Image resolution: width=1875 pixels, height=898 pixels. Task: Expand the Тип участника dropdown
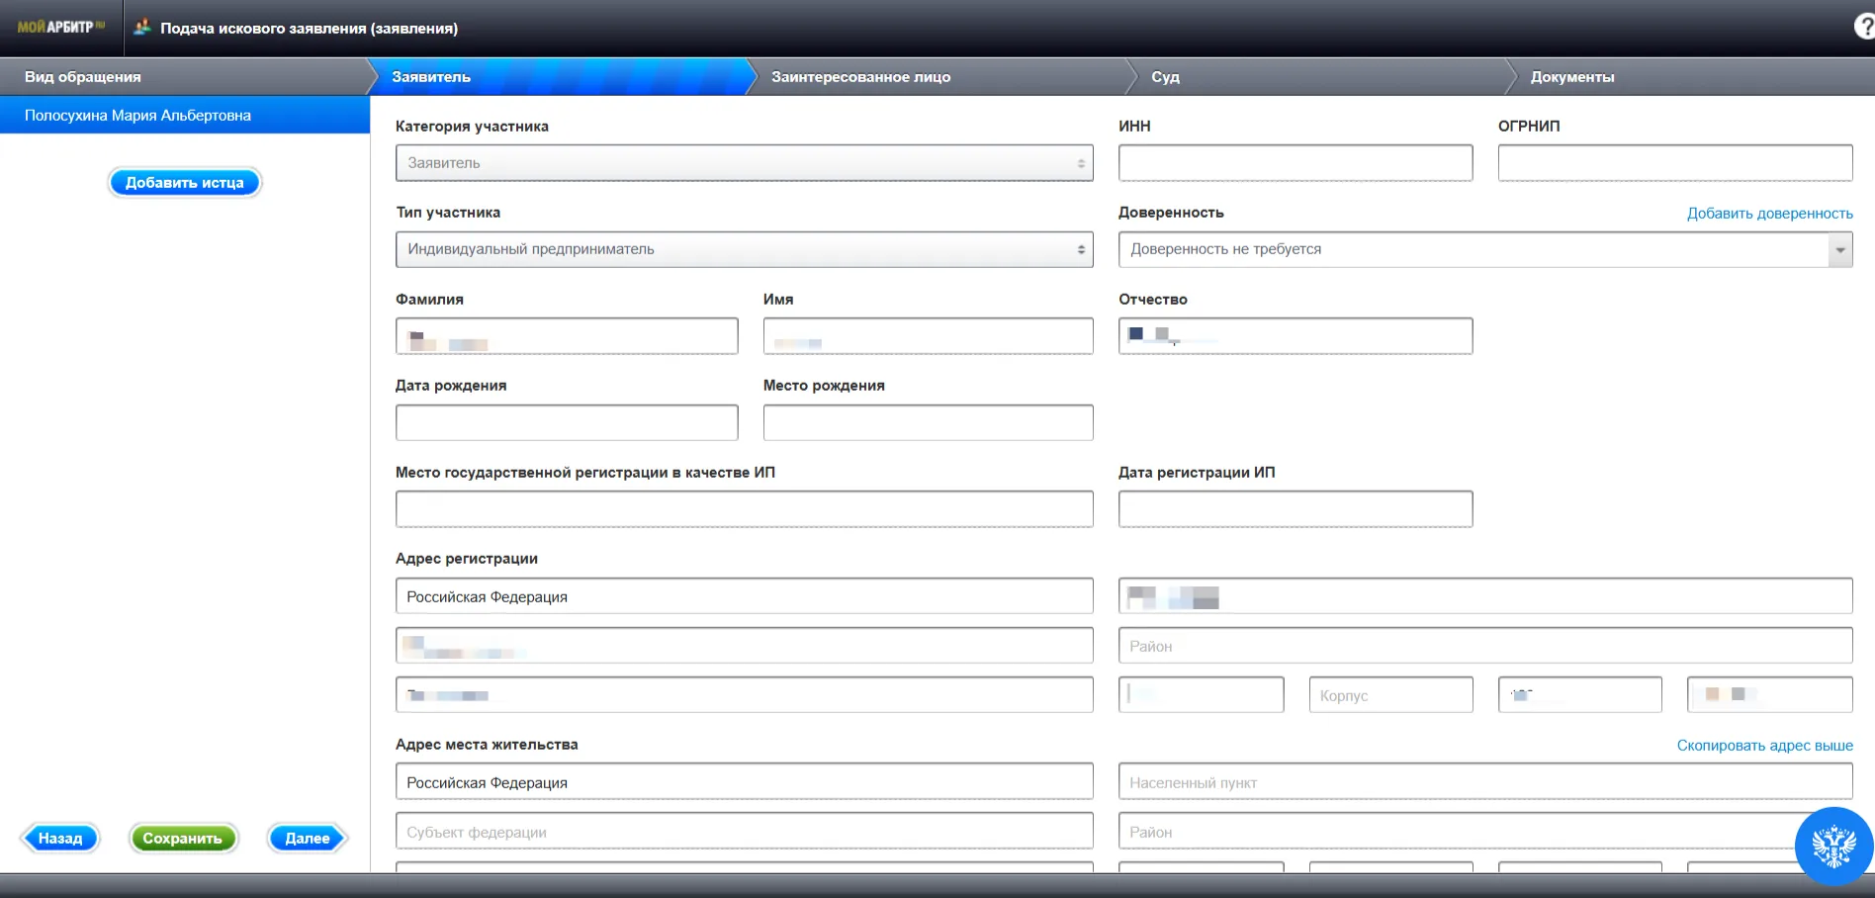coord(744,249)
